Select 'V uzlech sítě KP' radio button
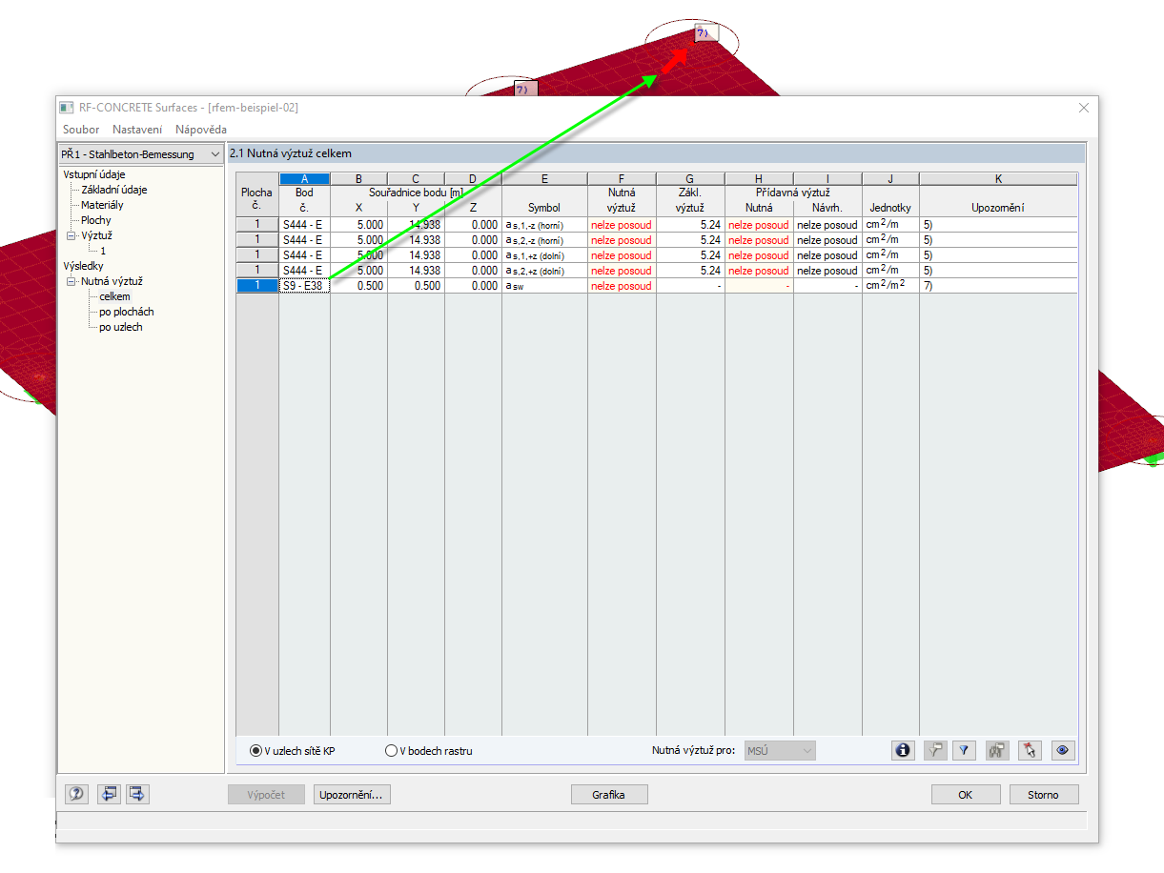Image resolution: width=1164 pixels, height=873 pixels. 255,750
